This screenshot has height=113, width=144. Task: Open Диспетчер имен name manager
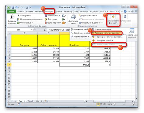click(73, 19)
